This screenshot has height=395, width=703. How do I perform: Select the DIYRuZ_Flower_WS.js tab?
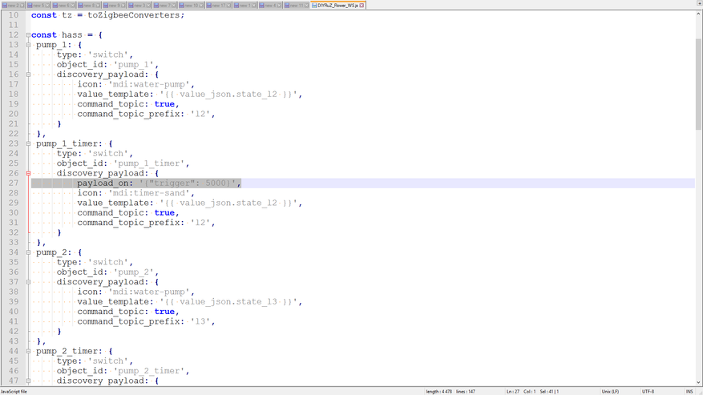tap(337, 6)
